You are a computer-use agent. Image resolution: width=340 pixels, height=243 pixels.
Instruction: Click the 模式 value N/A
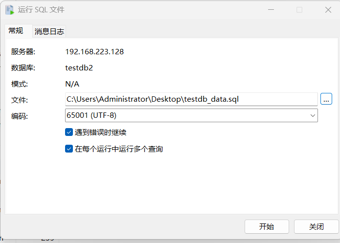[x=72, y=84]
